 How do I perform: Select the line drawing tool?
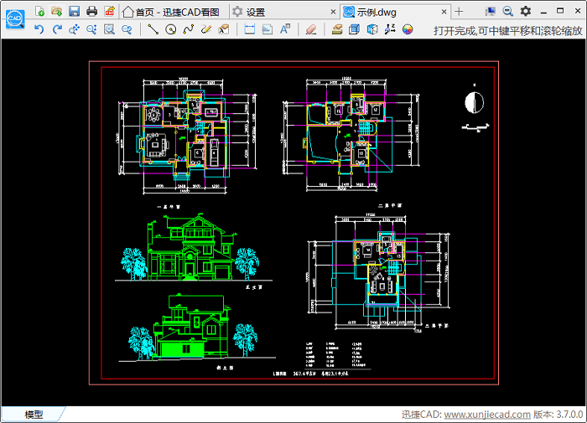[x=153, y=29]
